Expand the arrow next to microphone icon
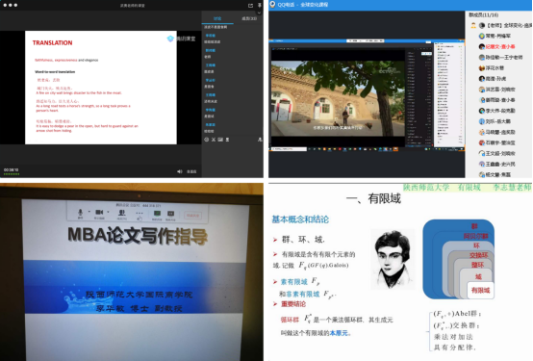The width and height of the screenshot is (533, 361). pyautogui.click(x=89, y=212)
